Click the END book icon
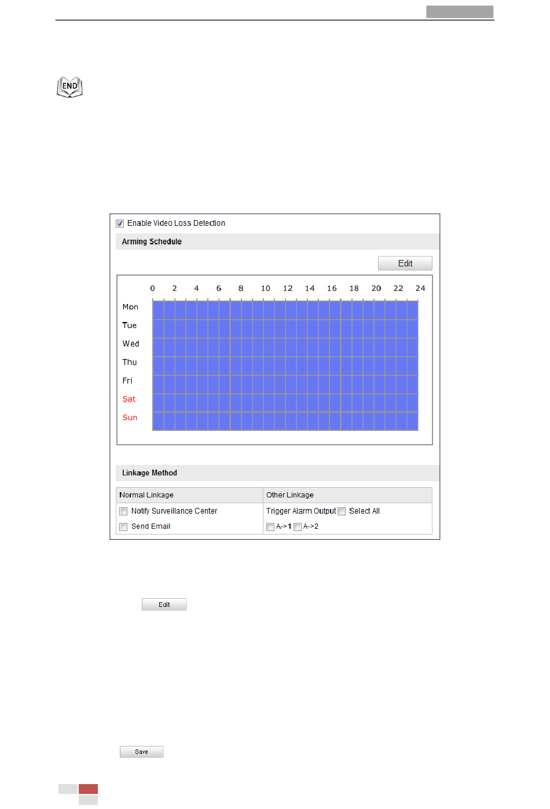The image size is (550, 809). click(x=69, y=87)
